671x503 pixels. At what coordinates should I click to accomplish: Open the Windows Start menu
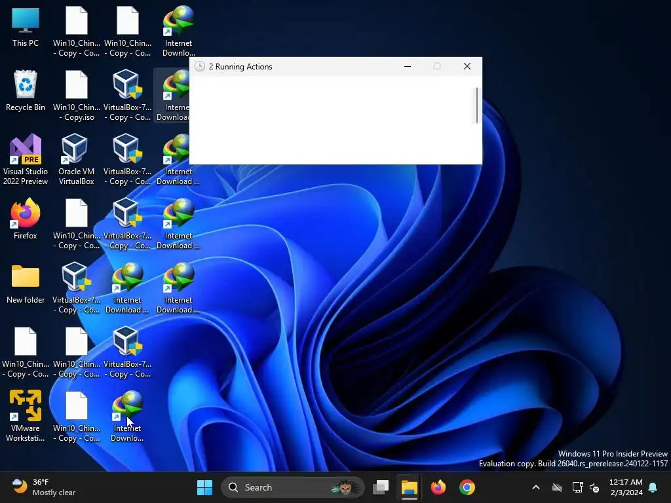tap(204, 487)
